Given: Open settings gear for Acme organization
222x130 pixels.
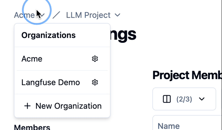Looking at the screenshot, I should coord(95,59).
